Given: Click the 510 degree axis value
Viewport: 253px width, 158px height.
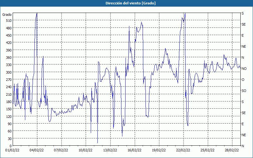Looking at the screenshot, I should pyautogui.click(x=9, y=21).
